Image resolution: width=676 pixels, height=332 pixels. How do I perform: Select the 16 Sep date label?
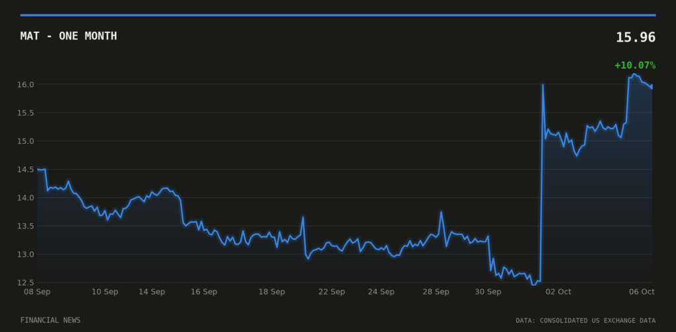coord(204,292)
